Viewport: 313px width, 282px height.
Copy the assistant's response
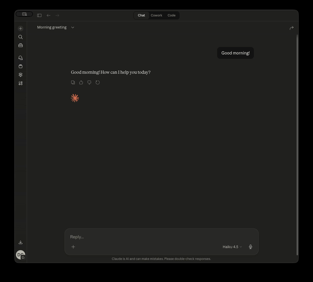point(73,82)
